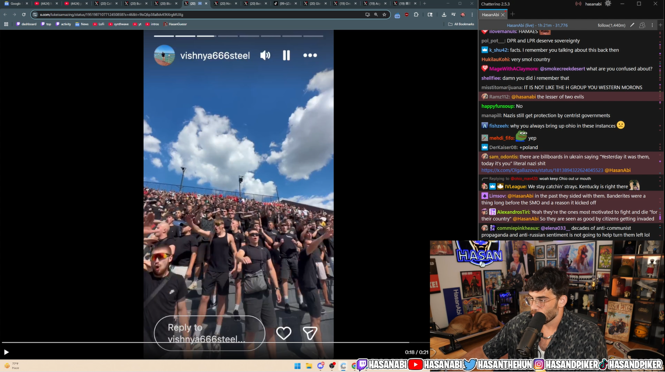Switch to the first (4424) YouTube tab
Viewport: 665px width, 372px height.
click(45, 4)
